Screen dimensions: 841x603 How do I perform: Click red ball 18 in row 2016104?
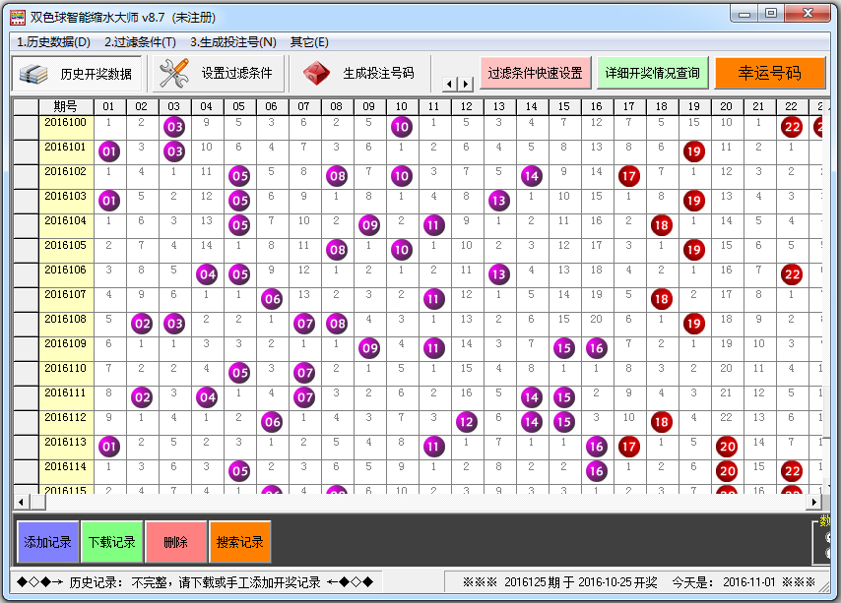pyautogui.click(x=662, y=225)
